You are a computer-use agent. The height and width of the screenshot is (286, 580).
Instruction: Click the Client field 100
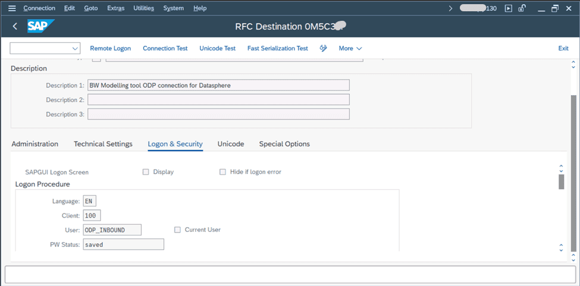[x=92, y=216]
